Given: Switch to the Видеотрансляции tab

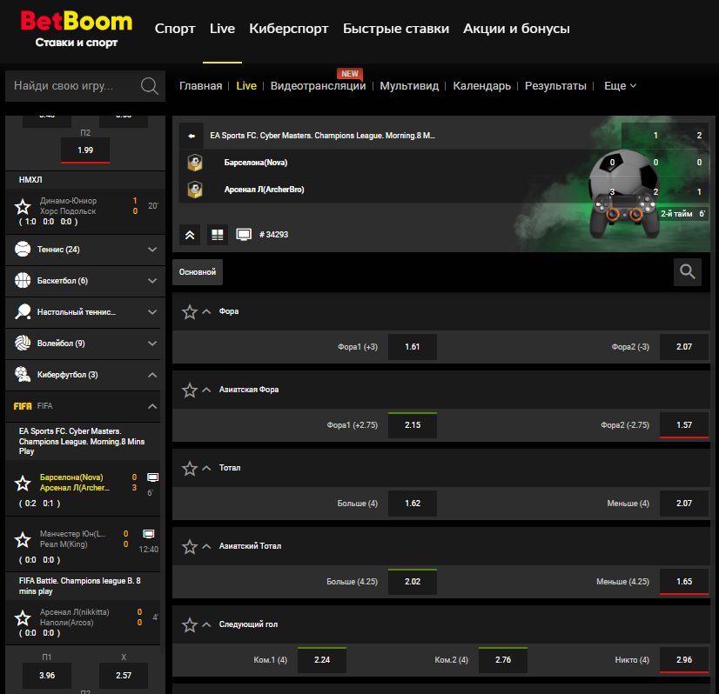Looking at the screenshot, I should click(x=318, y=85).
